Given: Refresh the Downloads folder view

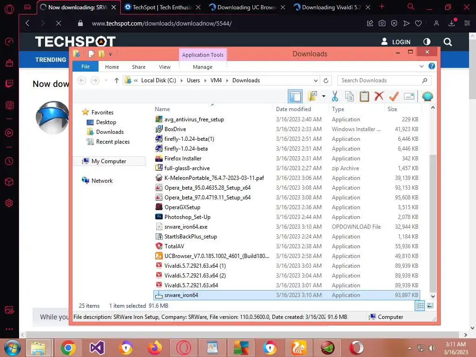Looking at the screenshot, I should coord(326,80).
